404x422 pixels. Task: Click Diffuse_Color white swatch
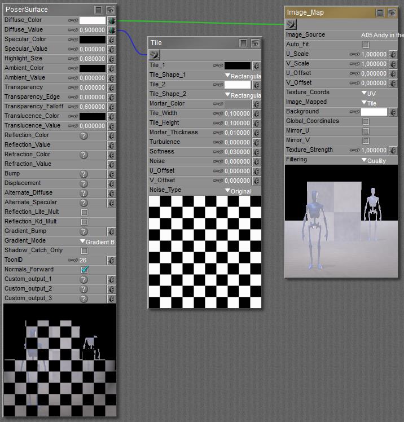click(93, 20)
